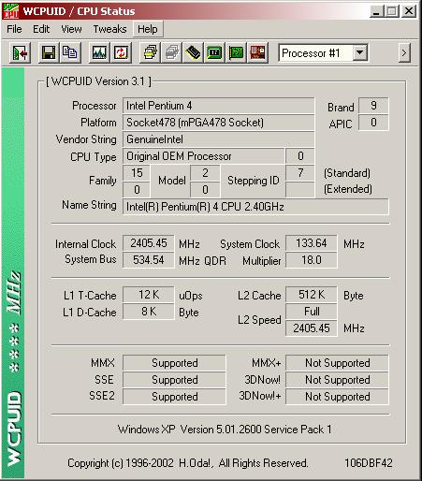The height and width of the screenshot is (481, 422).
Task: Click the Save floppy disk icon
Action: click(x=49, y=52)
